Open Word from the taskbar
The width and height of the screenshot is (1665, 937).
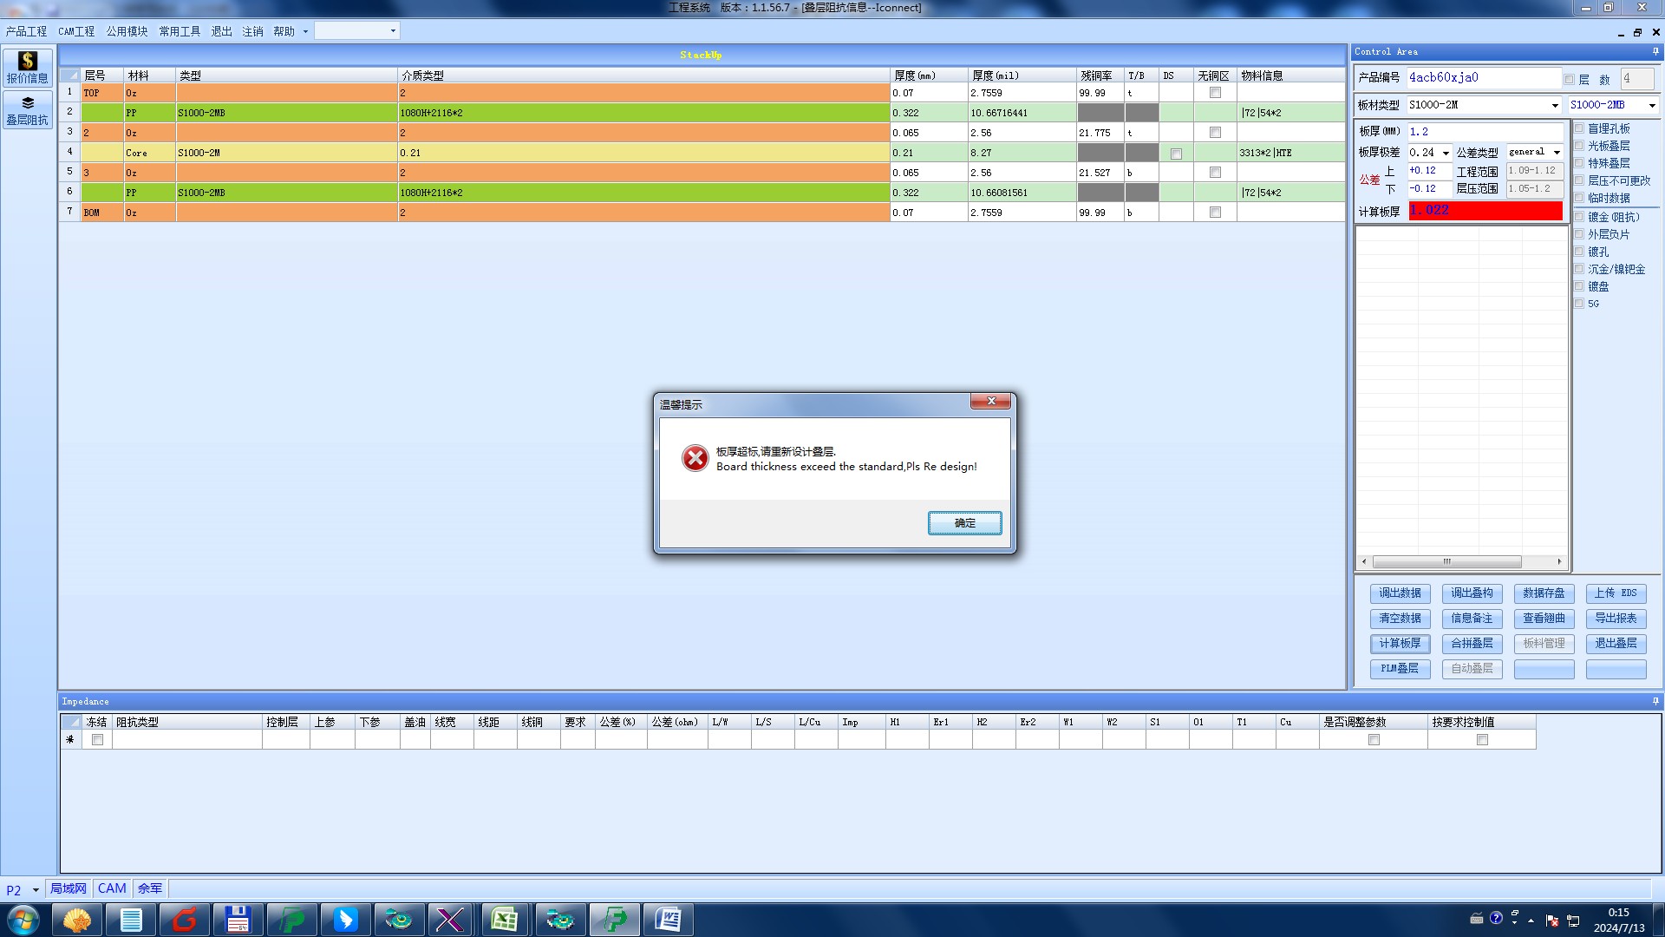[x=668, y=919]
